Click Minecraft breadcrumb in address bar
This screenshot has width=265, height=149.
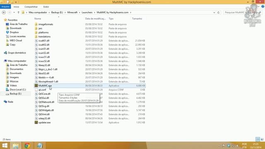point(72,12)
